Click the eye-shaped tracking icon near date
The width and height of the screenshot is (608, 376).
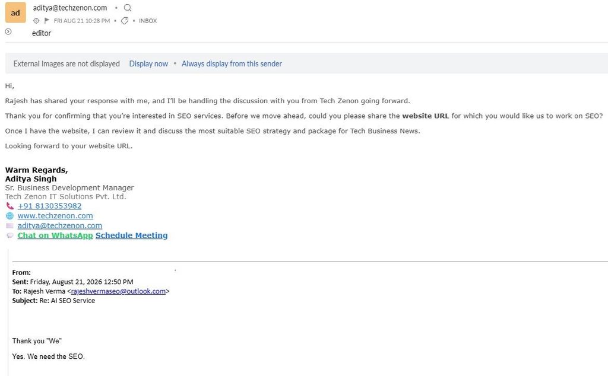(x=36, y=21)
